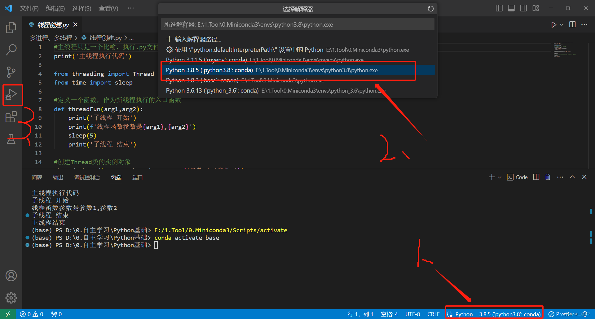Image resolution: width=595 pixels, height=319 pixels.
Task: Open the 查看(V) menu
Action: [x=108, y=8]
